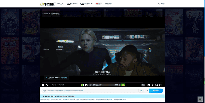205x103 pixels.
Task: Enable picture-in-picture mini player icon
Action: (157, 85)
